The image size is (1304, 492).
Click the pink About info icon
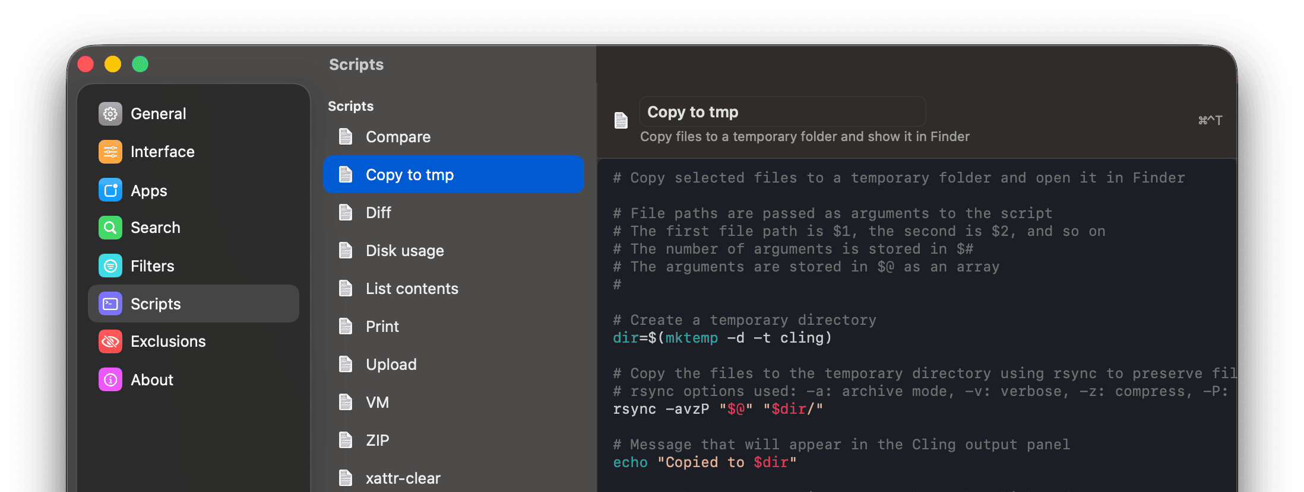tap(110, 379)
